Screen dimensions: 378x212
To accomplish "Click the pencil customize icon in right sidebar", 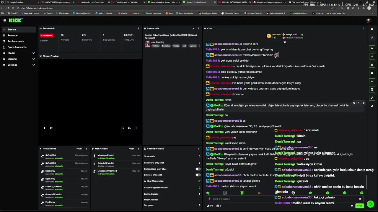I will tap(372, 38).
